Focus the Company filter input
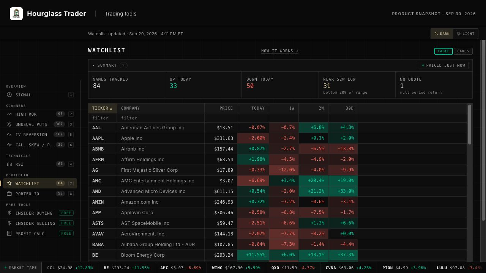486x273 pixels. coord(161,118)
